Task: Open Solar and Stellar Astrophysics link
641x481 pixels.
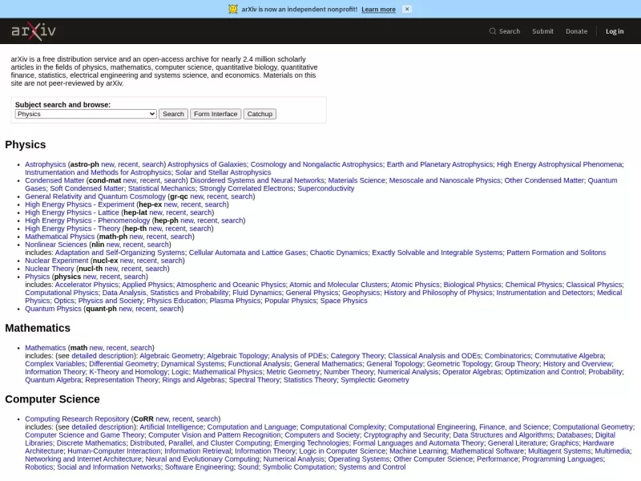Action: tap(223, 172)
